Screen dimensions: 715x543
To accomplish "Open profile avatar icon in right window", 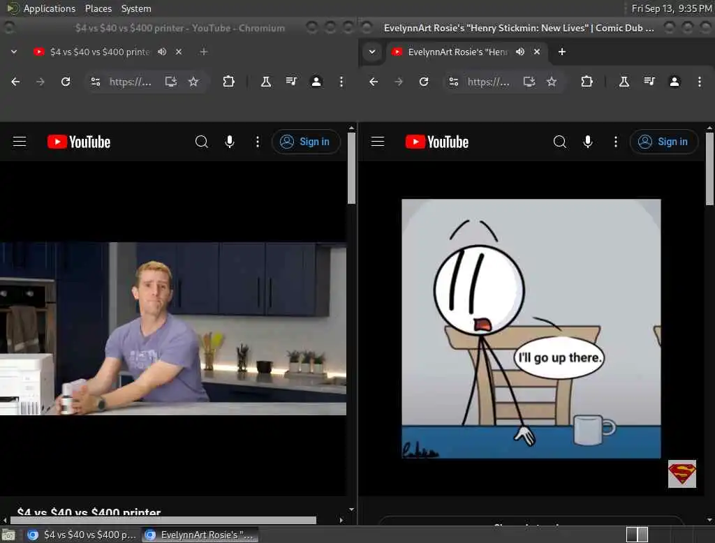I will tap(675, 82).
